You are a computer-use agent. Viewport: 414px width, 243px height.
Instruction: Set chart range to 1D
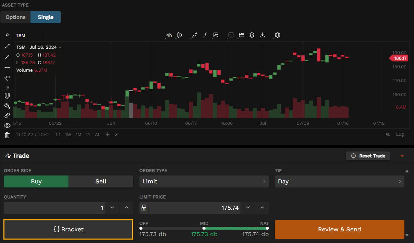(x=58, y=135)
